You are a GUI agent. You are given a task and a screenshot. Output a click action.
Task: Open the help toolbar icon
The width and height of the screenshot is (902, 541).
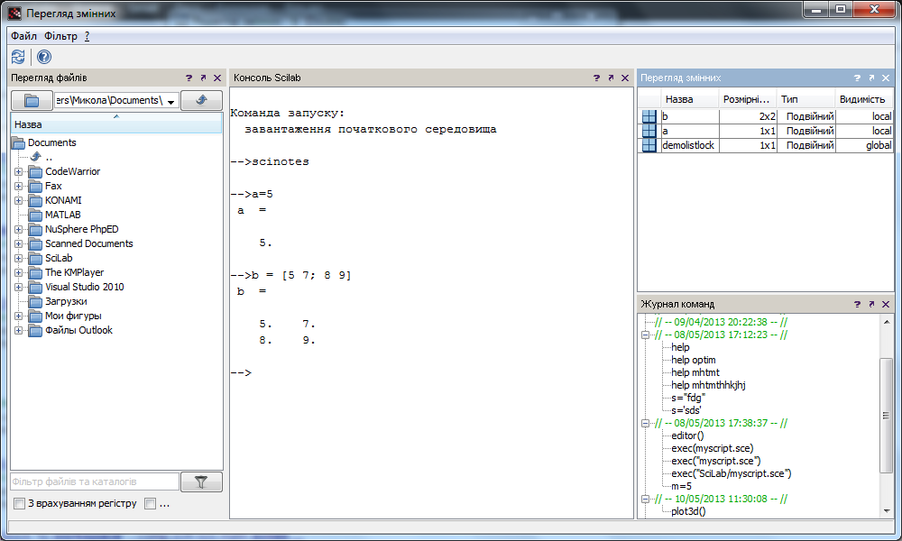coord(43,56)
